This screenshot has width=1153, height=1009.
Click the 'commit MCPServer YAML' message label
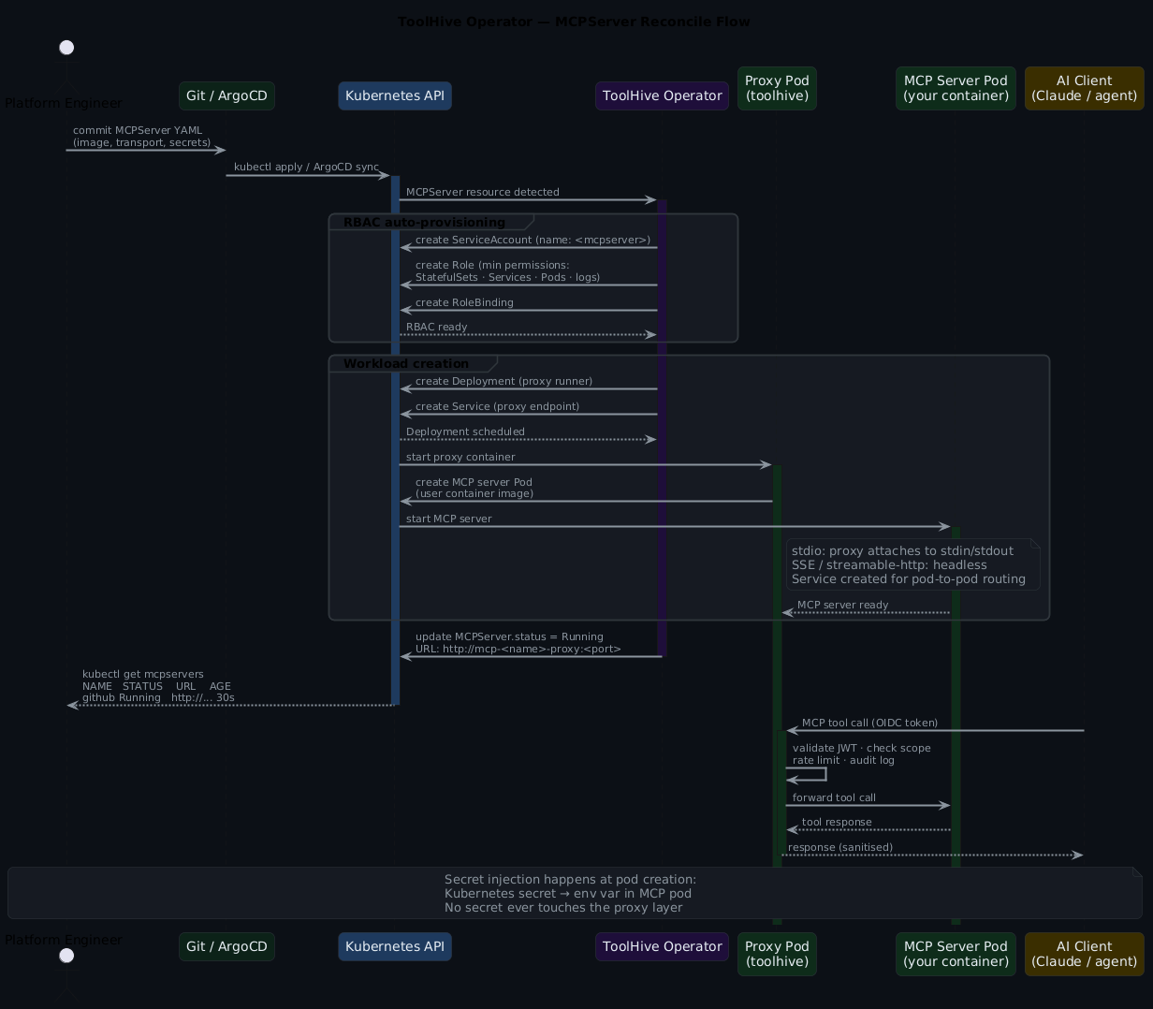point(141,137)
